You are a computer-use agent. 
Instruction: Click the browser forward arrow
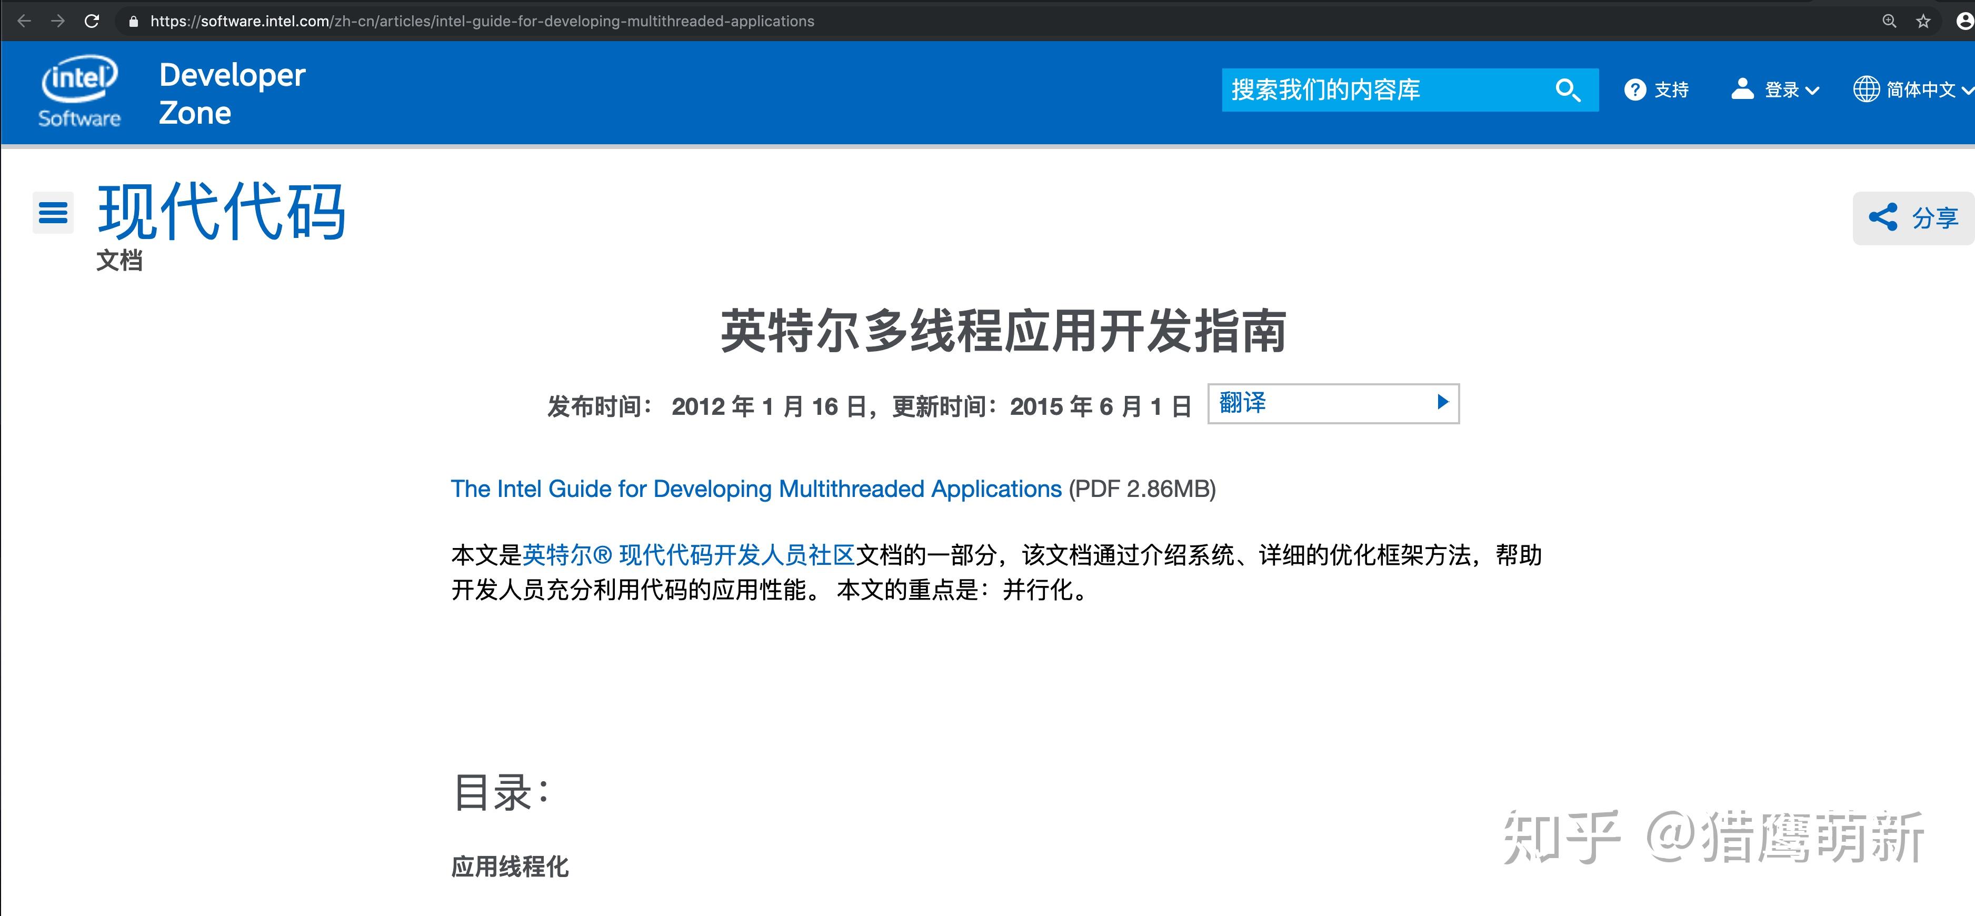point(57,22)
